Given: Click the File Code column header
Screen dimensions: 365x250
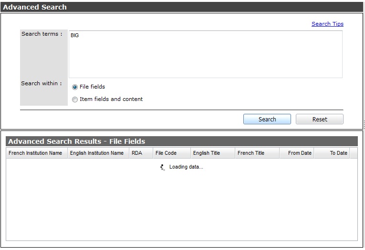Looking at the screenshot, I should tap(166, 153).
